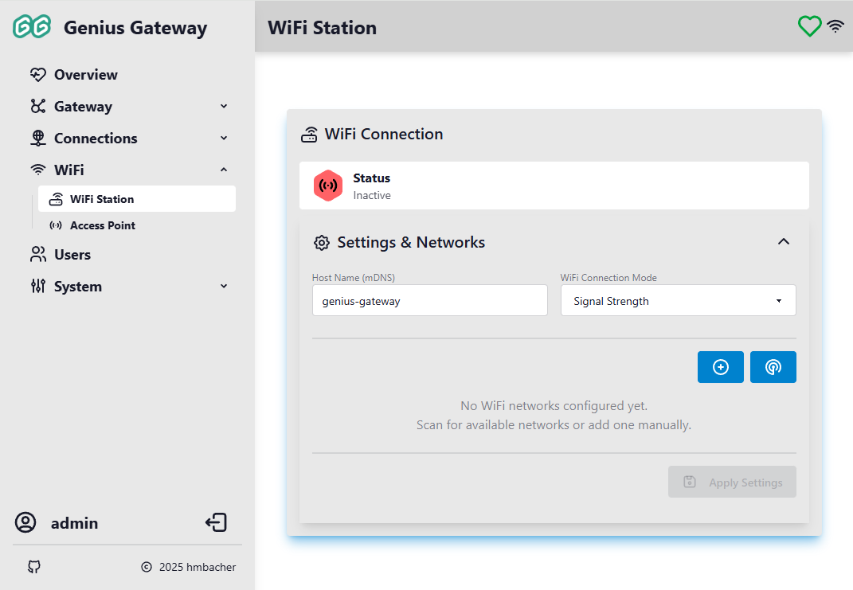Click the scan for networks button
The width and height of the screenshot is (853, 590).
click(773, 367)
